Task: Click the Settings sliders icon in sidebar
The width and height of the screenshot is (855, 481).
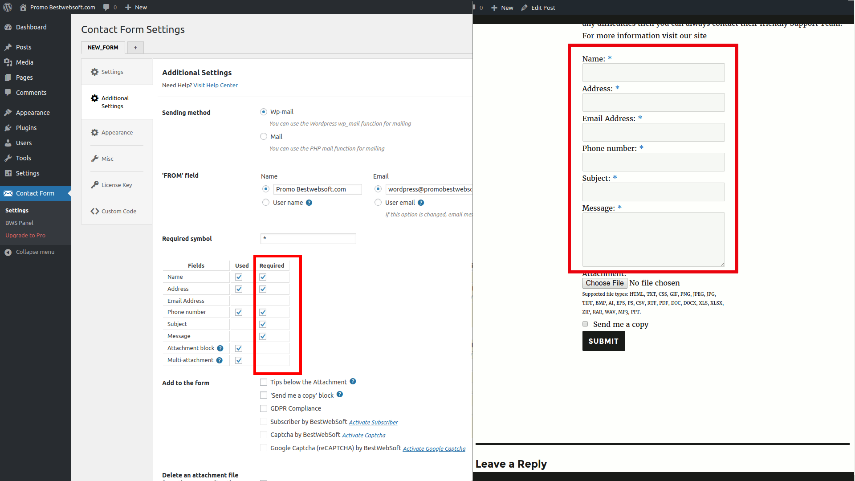Action: coord(8,173)
